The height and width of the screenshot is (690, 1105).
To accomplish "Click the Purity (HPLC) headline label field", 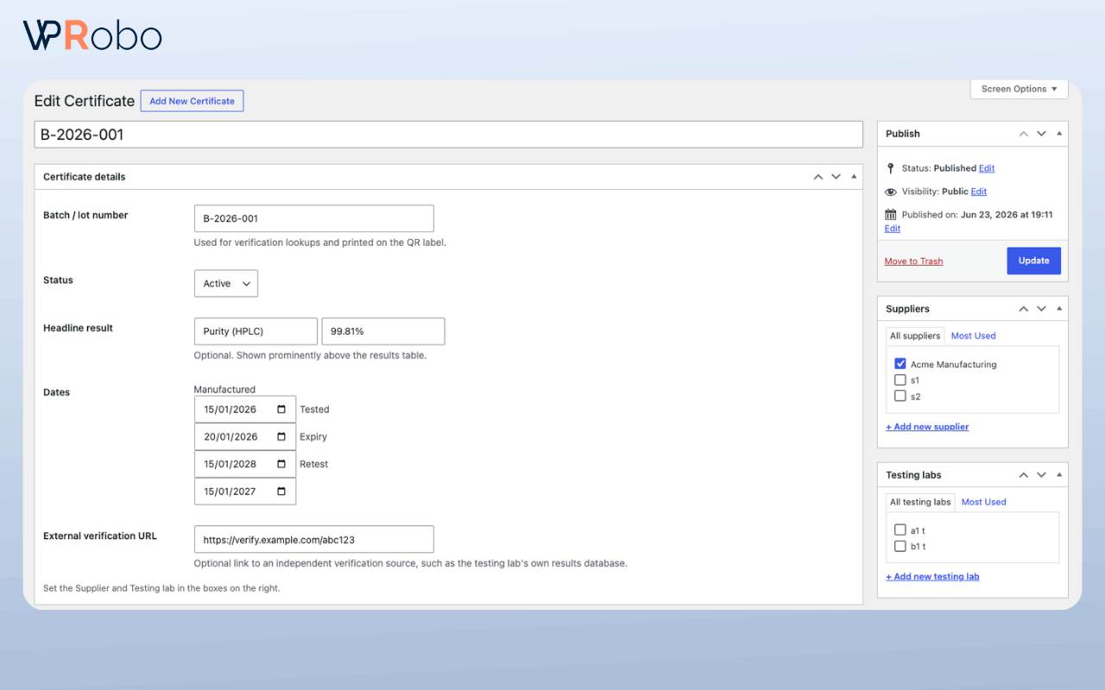I will tap(256, 331).
